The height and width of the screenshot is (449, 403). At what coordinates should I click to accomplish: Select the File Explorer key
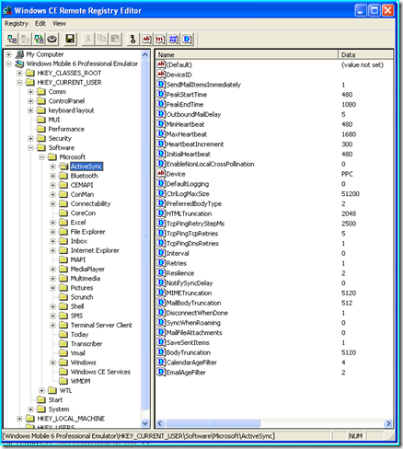[x=87, y=232]
